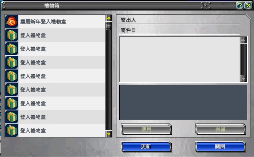Click the blue 關閉 button
Viewport: 254px width, 157px height.
[220, 147]
